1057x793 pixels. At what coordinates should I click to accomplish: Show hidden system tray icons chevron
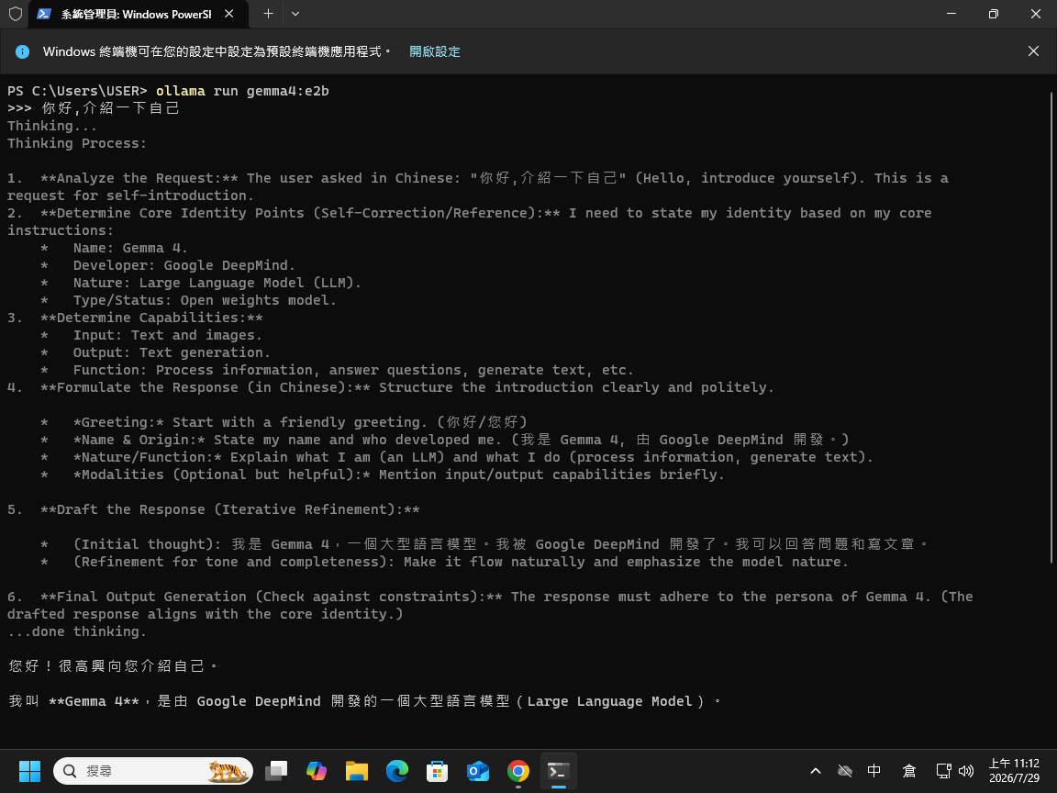click(x=816, y=771)
